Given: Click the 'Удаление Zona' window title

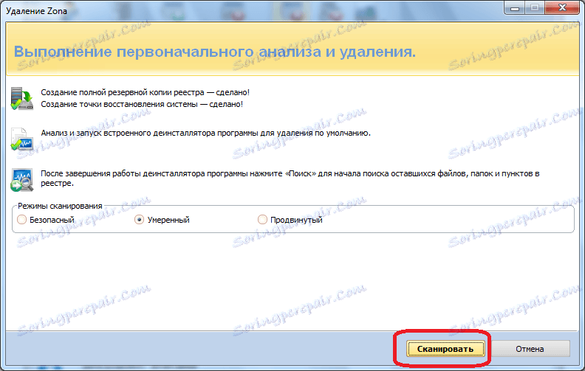Looking at the screenshot, I should tap(37, 11).
